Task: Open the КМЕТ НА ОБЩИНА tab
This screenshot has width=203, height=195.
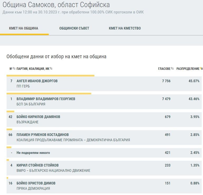Action: pos(23,28)
